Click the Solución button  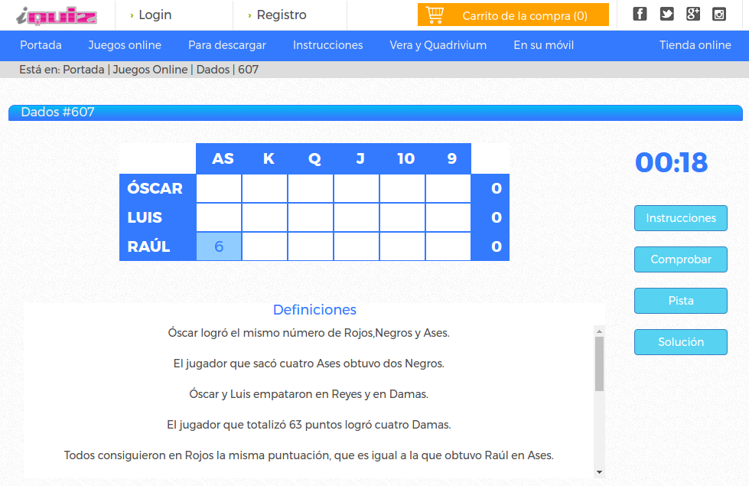(x=681, y=342)
